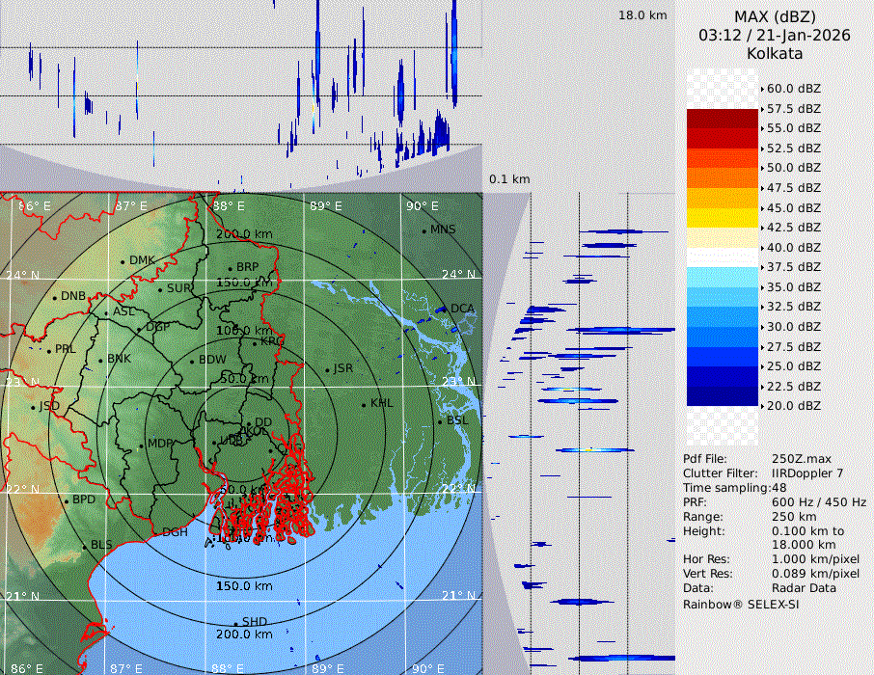Click the MAX (dBZ) title text
Screen dimensions: 874x675
click(x=775, y=16)
